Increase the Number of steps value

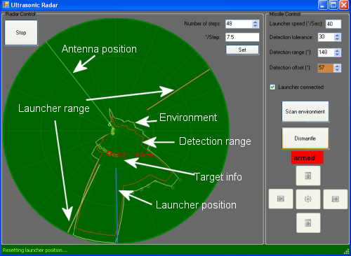(x=256, y=22)
